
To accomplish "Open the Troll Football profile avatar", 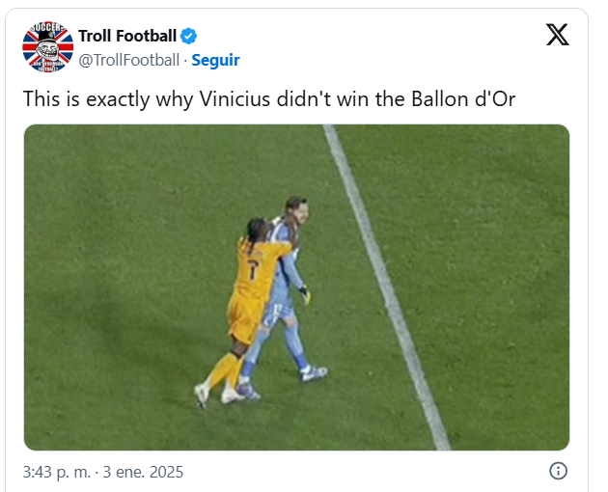I will [48, 48].
